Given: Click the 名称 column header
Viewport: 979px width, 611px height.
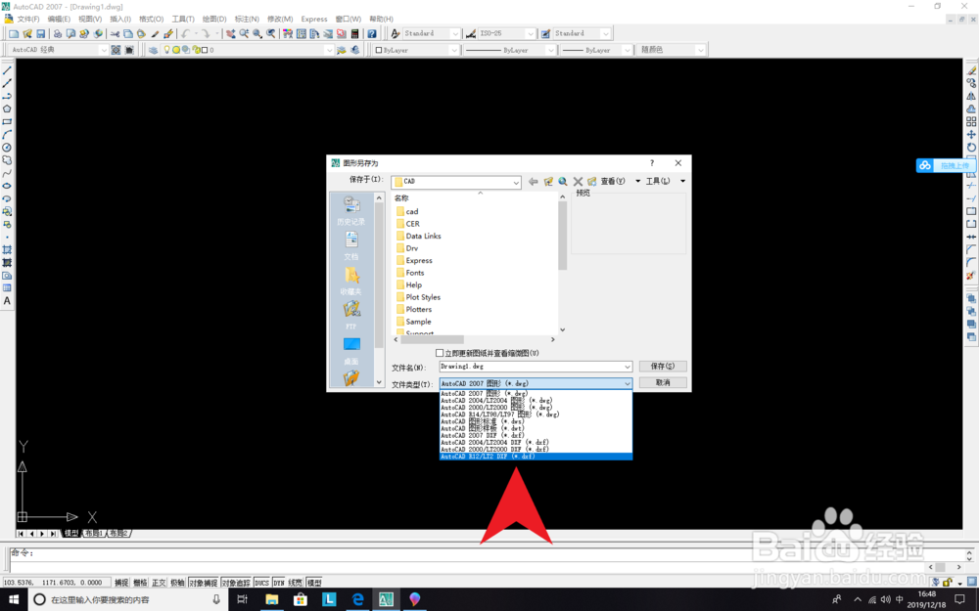Looking at the screenshot, I should [401, 198].
